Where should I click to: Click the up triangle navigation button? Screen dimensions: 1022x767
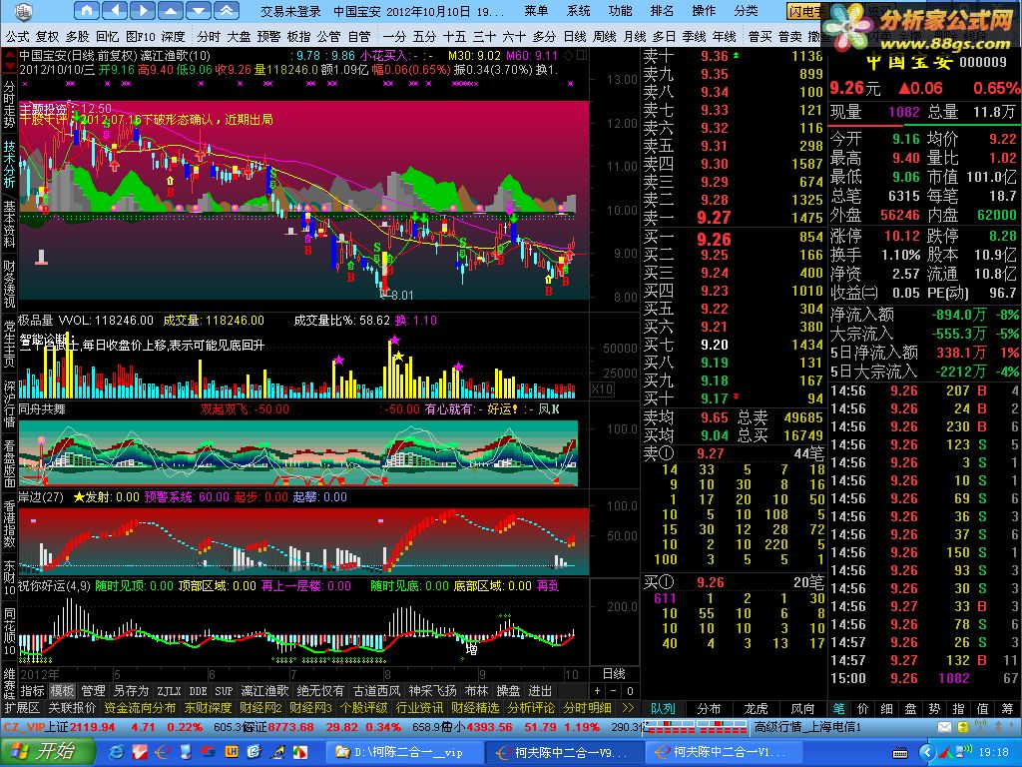[171, 10]
